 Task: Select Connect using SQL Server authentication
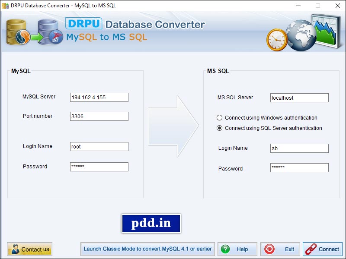221,128
